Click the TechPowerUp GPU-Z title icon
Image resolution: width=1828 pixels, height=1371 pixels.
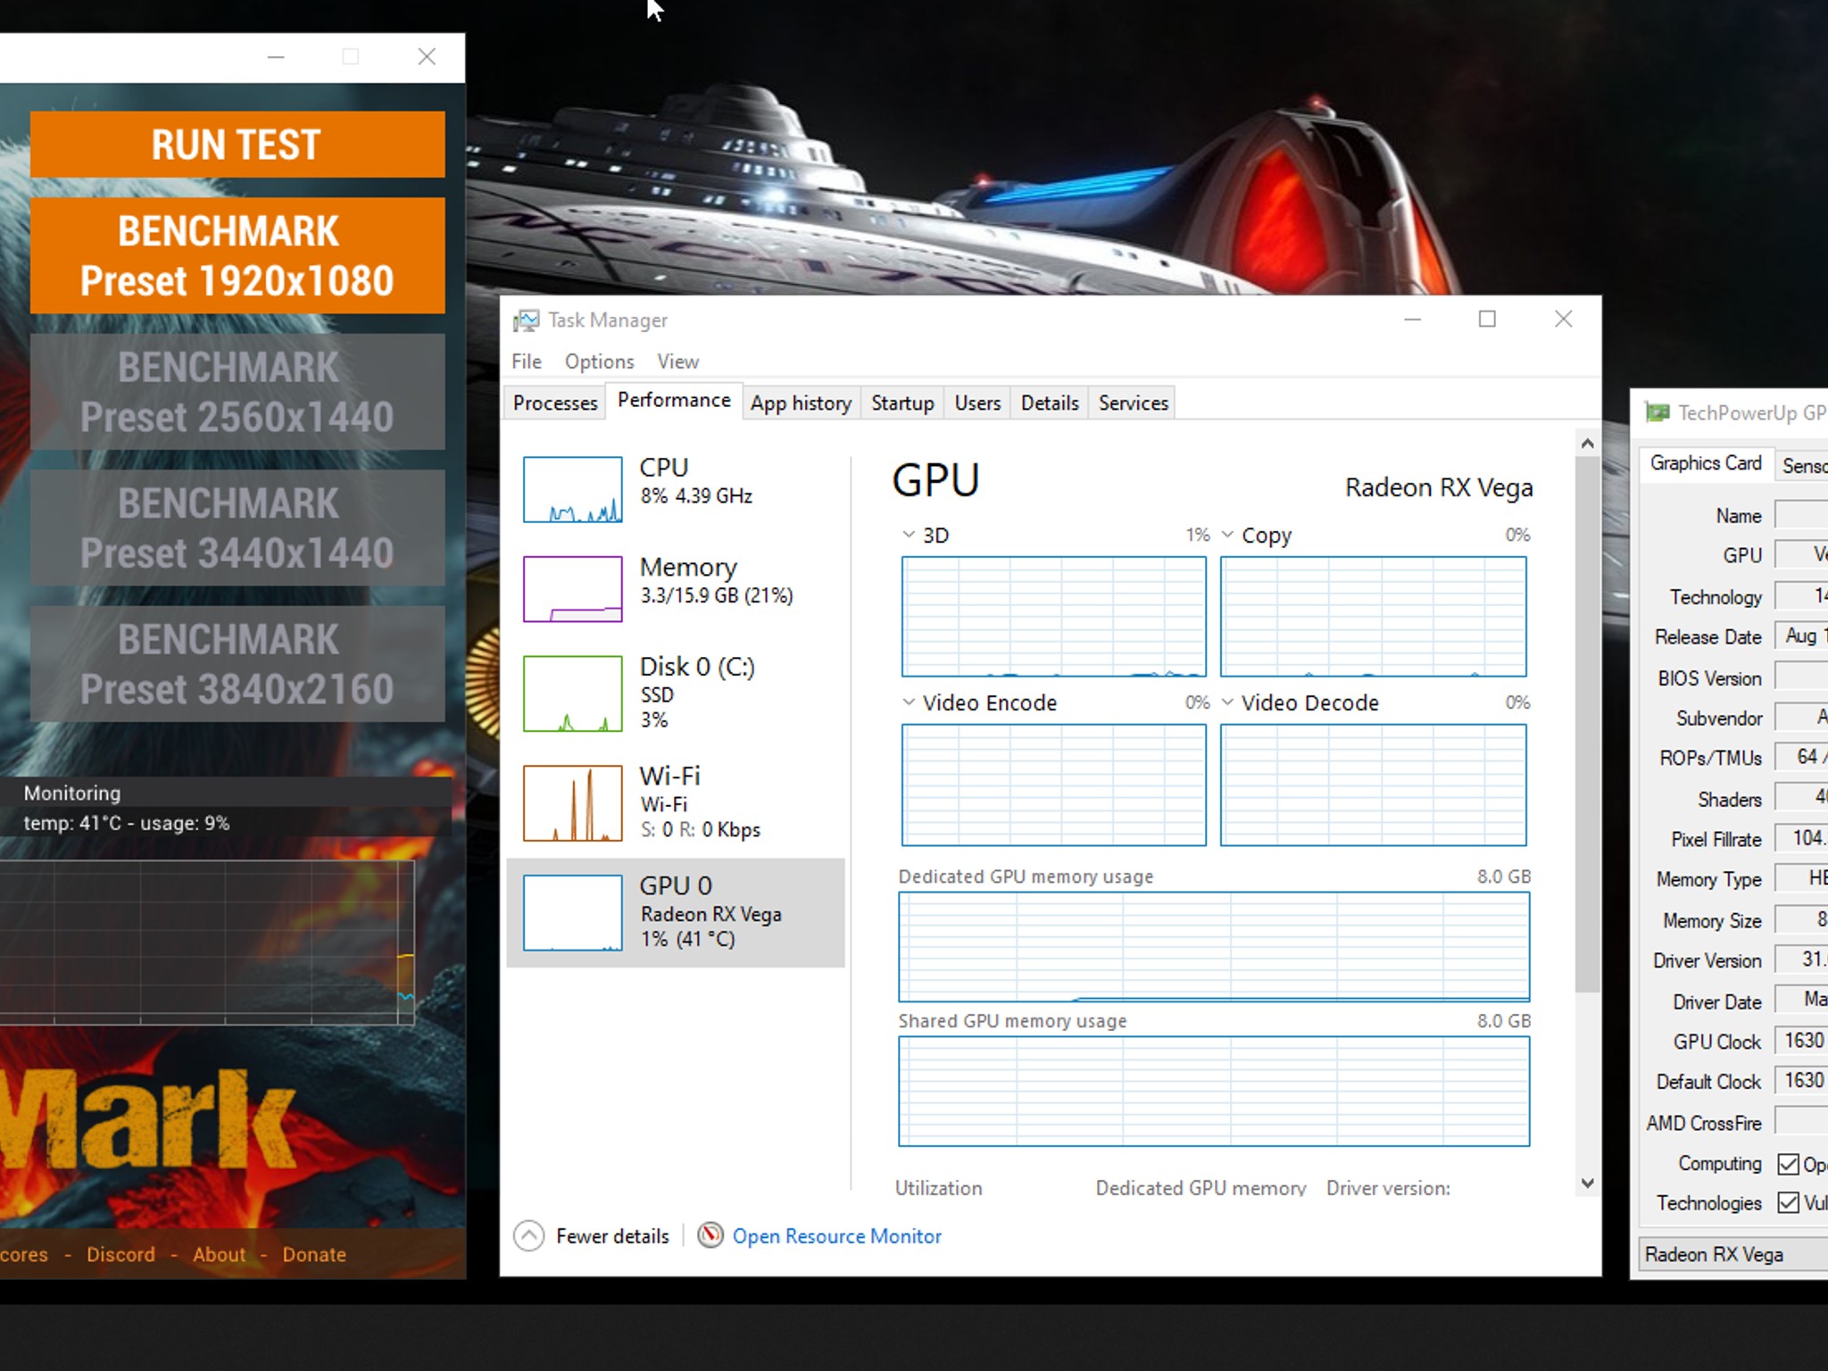(x=1658, y=412)
